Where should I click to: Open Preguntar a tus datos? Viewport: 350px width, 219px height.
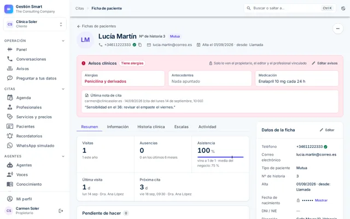point(34,78)
